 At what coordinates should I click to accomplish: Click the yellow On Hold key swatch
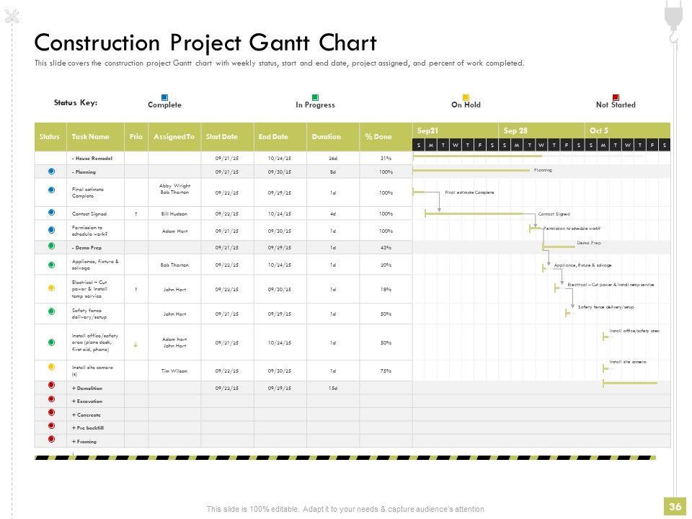pyautogui.click(x=466, y=97)
